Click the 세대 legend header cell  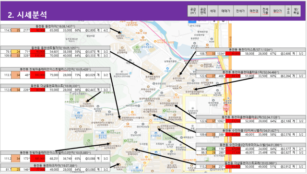[x=213, y=11]
